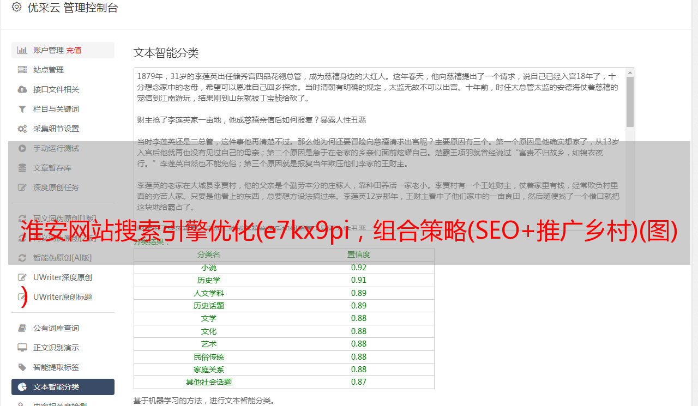
Task: Click the 历史学 category cell
Action: click(x=209, y=280)
